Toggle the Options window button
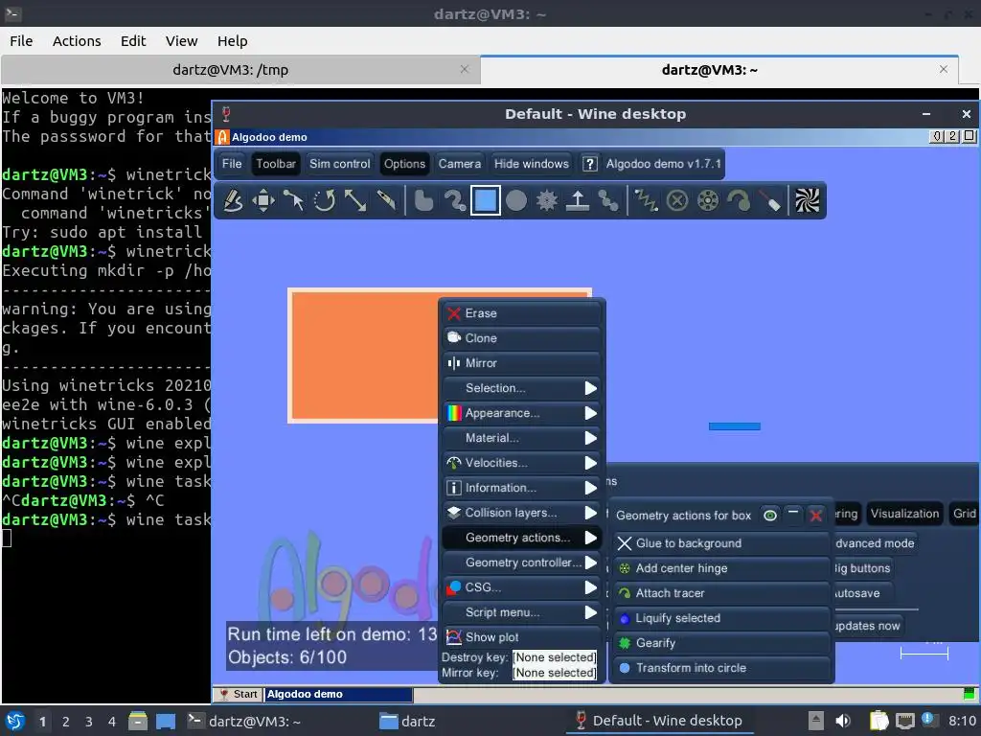981x736 pixels. pyautogui.click(x=404, y=164)
